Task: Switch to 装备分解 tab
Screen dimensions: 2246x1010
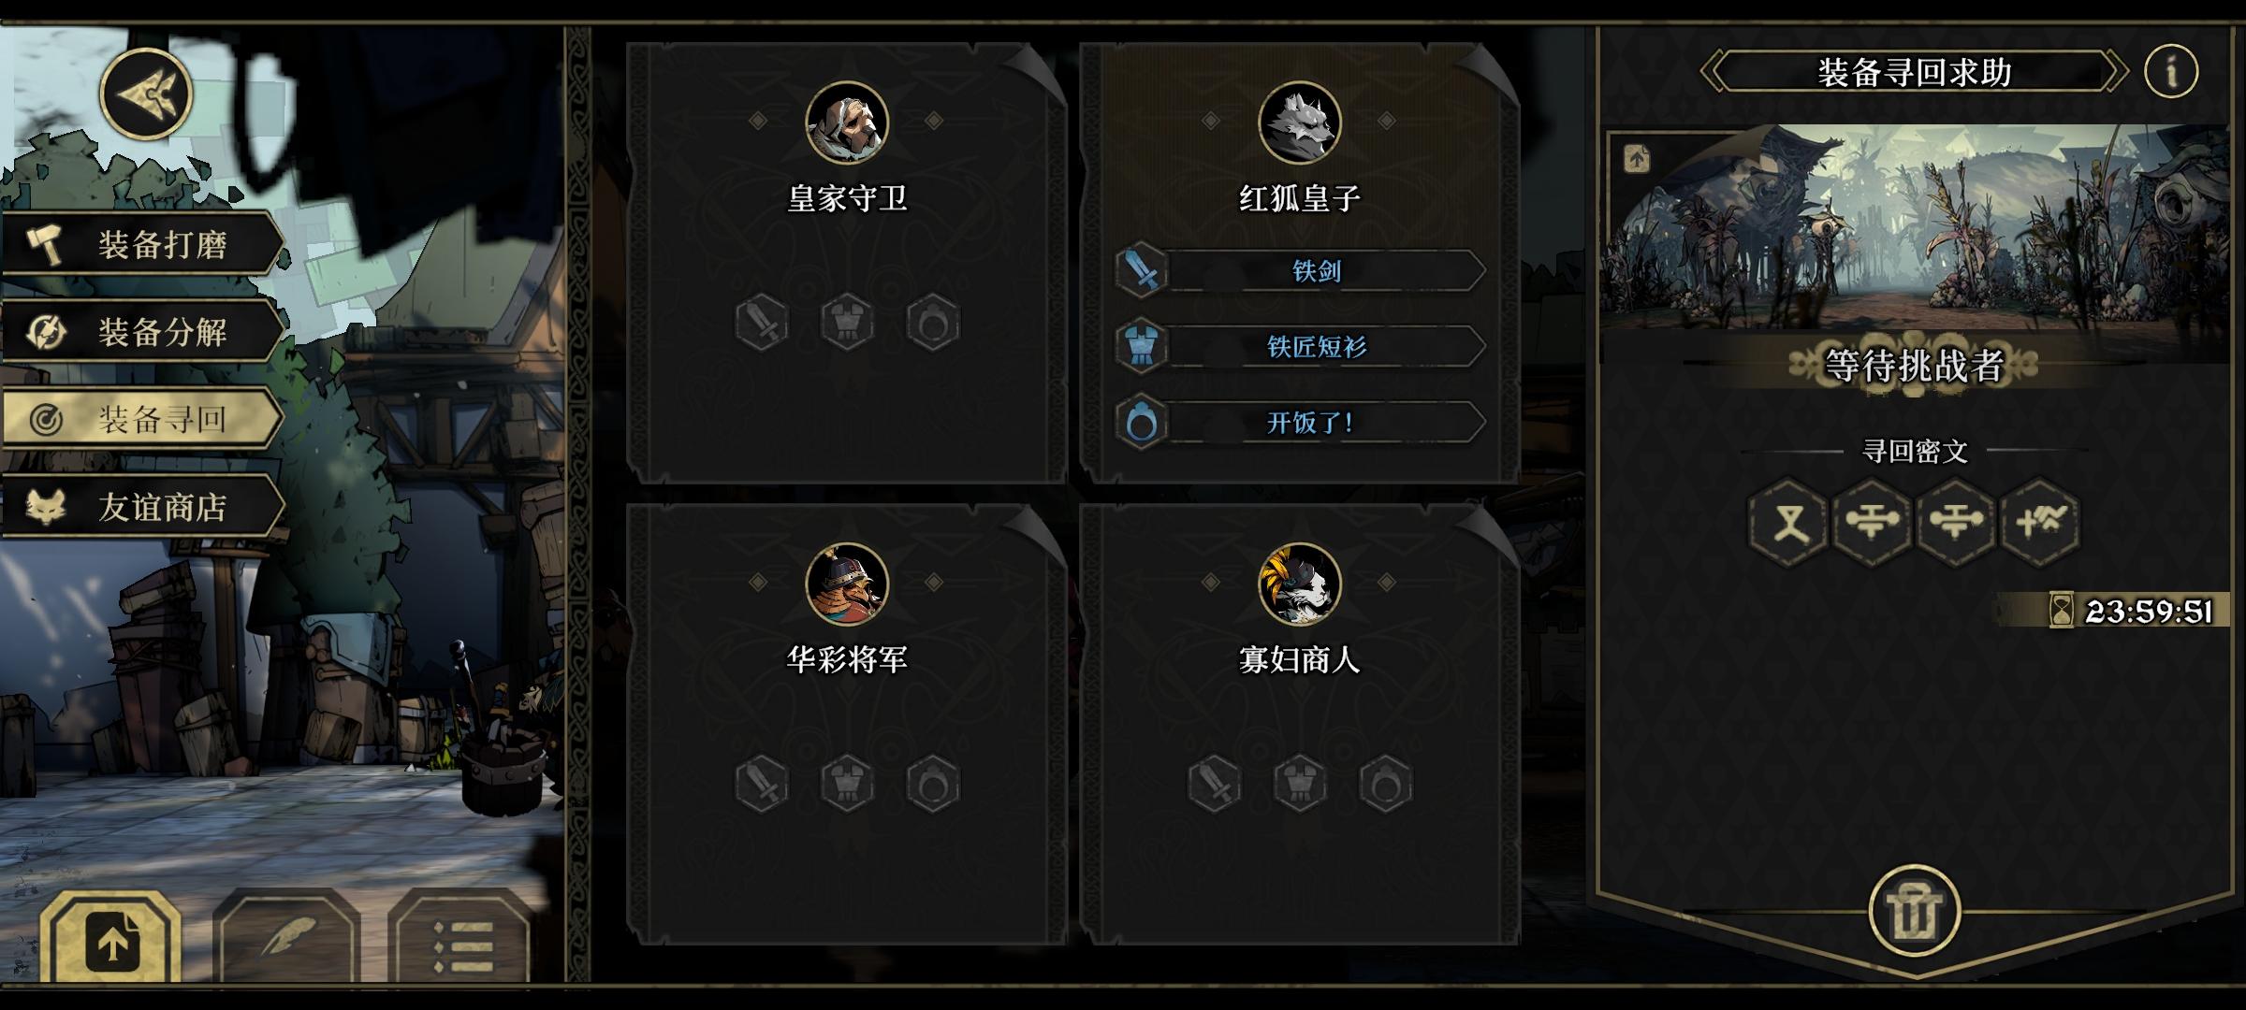Action: (142, 331)
